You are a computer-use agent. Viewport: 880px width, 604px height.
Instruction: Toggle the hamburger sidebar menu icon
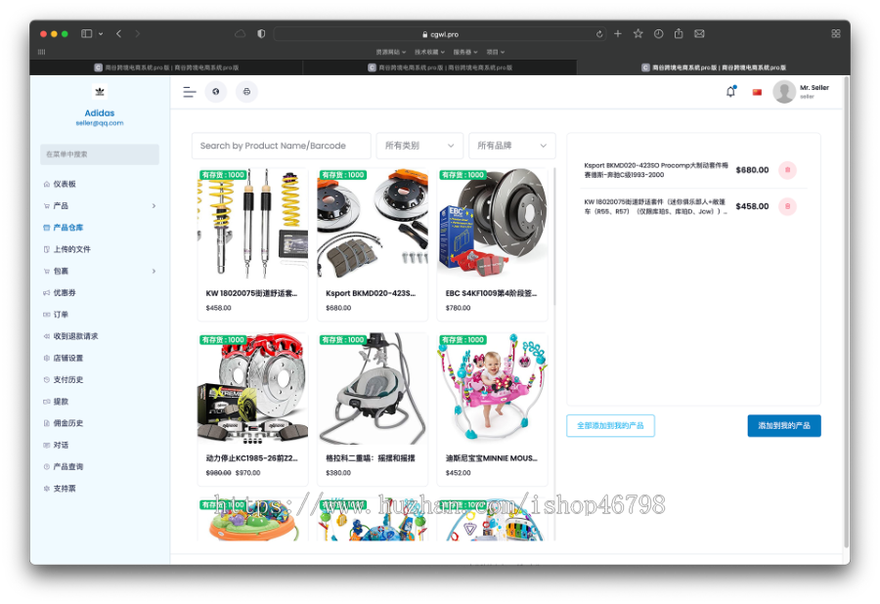[190, 92]
